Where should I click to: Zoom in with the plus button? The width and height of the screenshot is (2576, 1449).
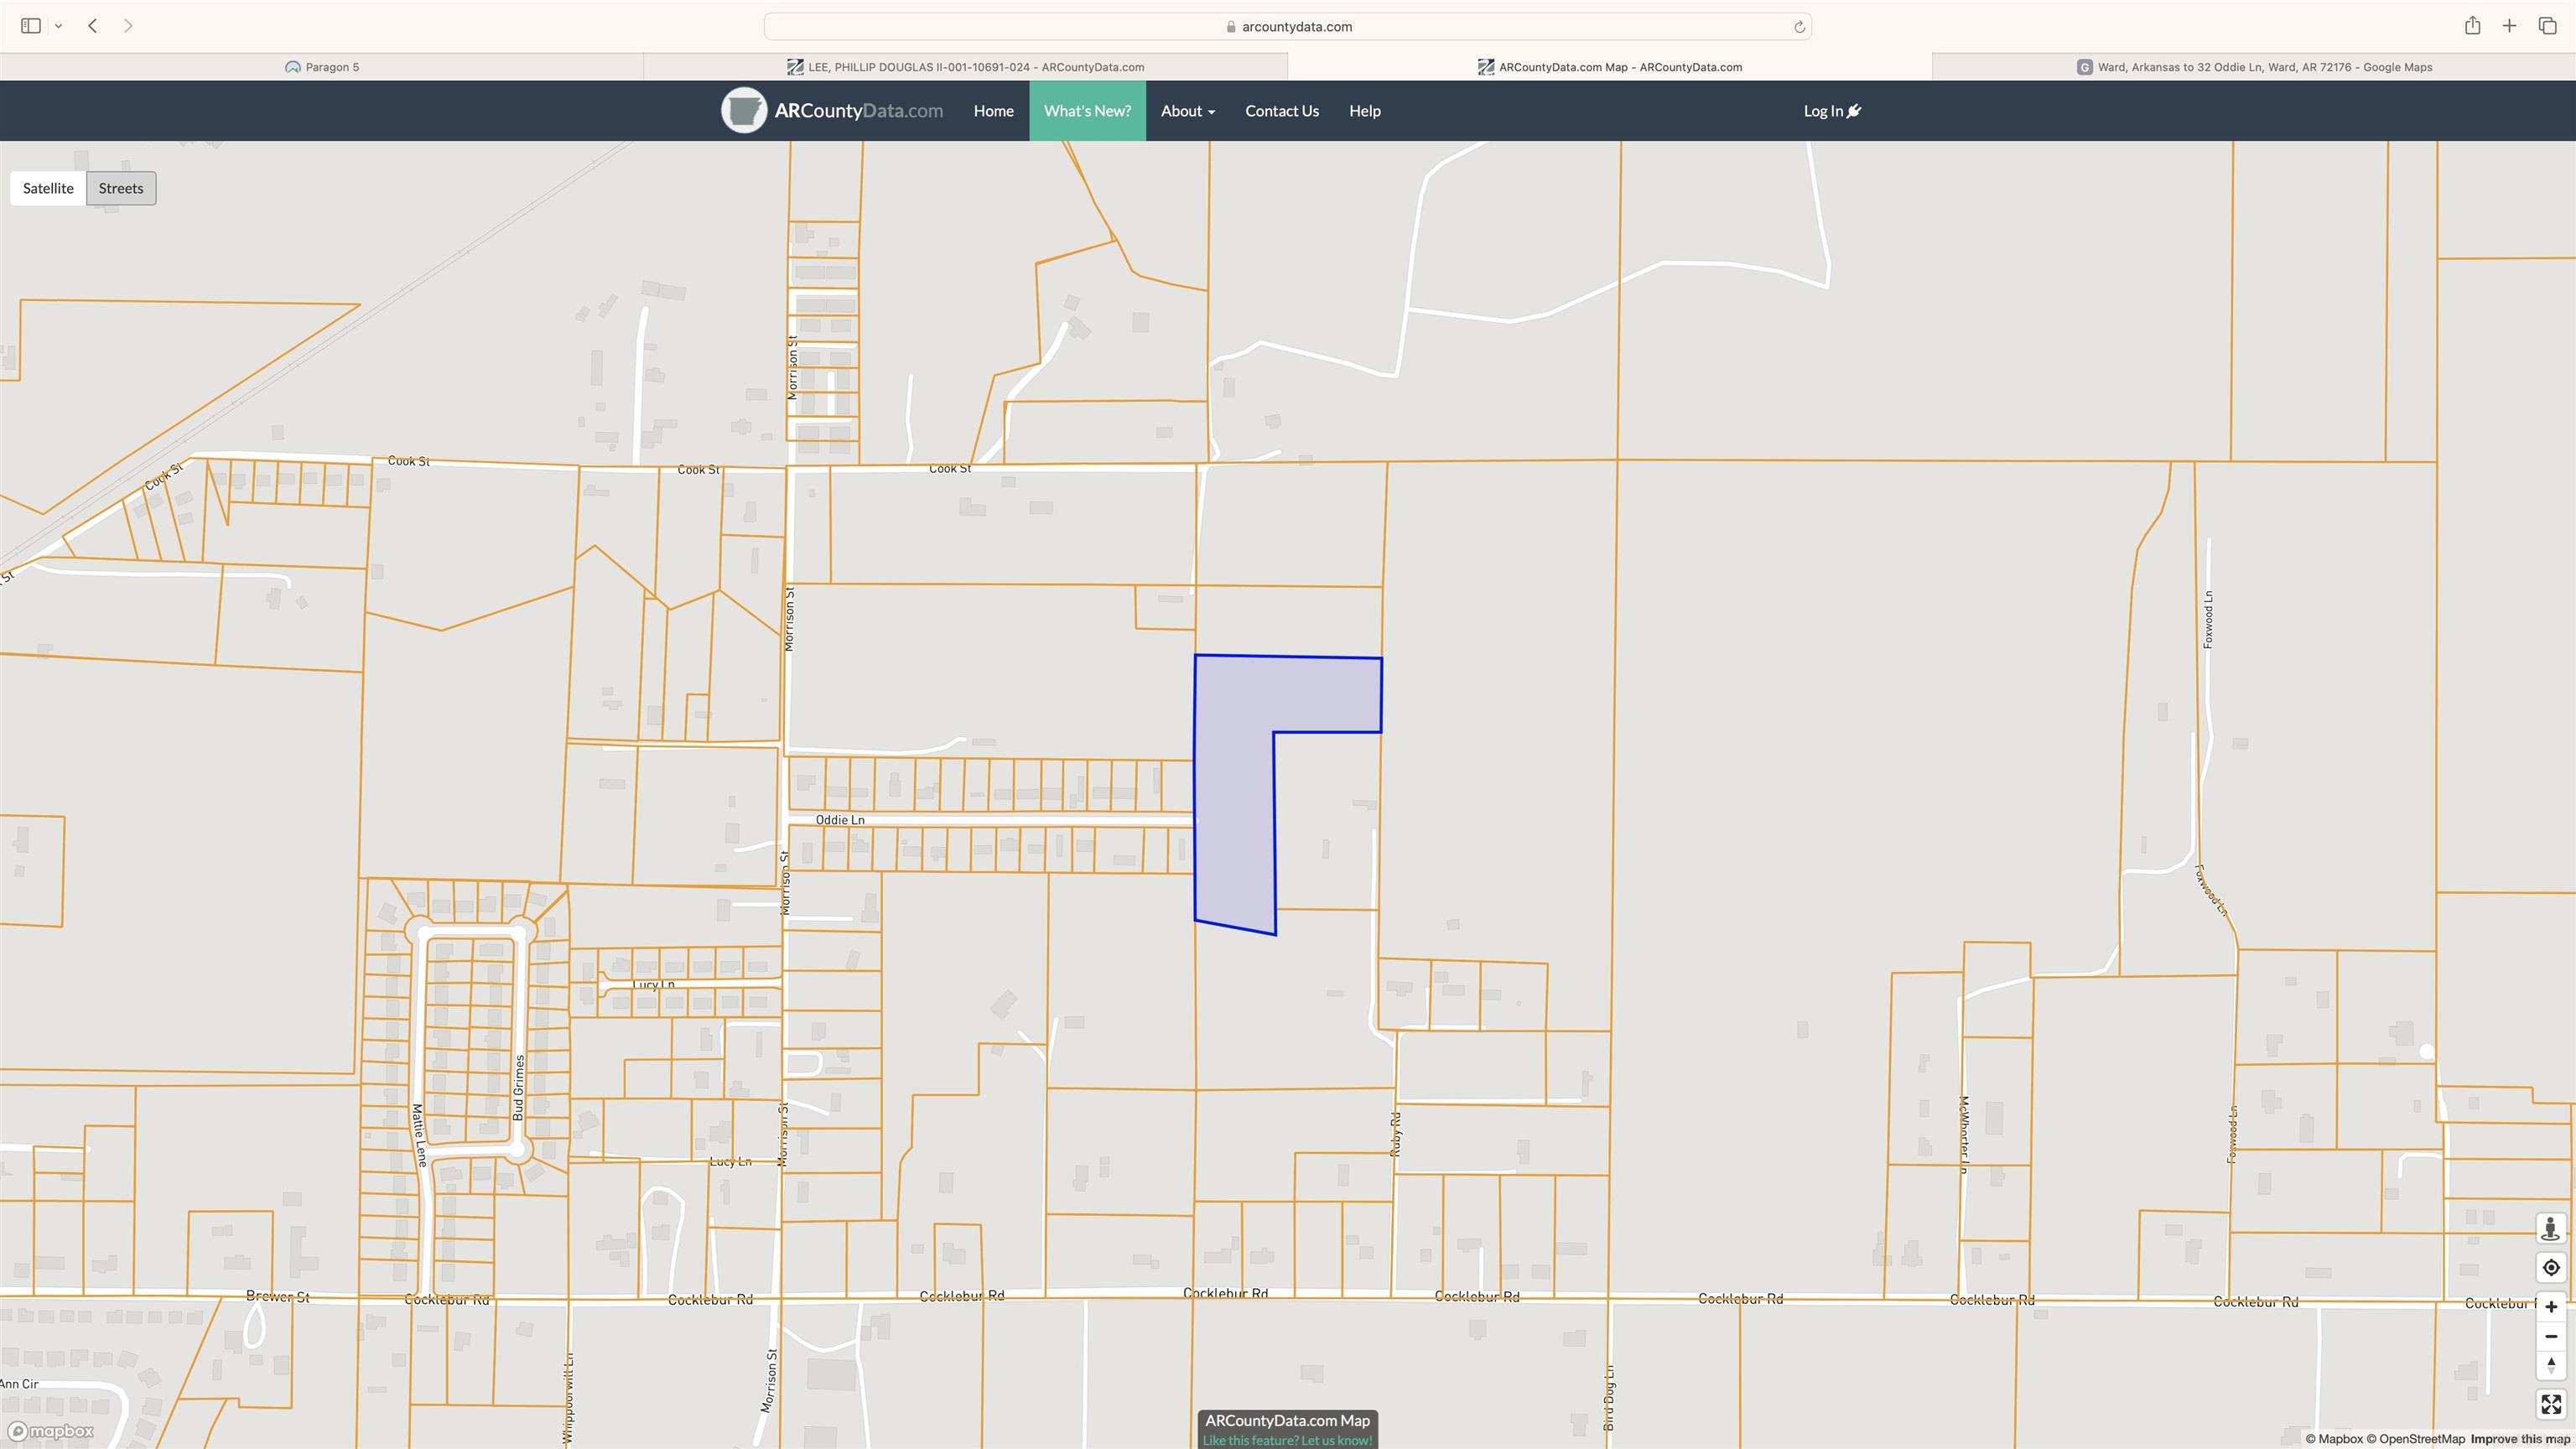pos(2550,1307)
